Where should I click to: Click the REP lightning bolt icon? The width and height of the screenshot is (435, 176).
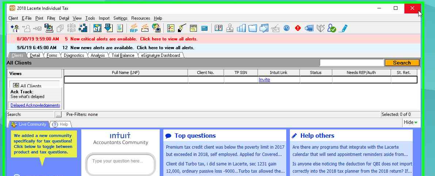pos(134,28)
